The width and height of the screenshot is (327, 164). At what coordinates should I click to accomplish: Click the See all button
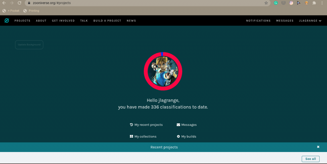point(311,159)
